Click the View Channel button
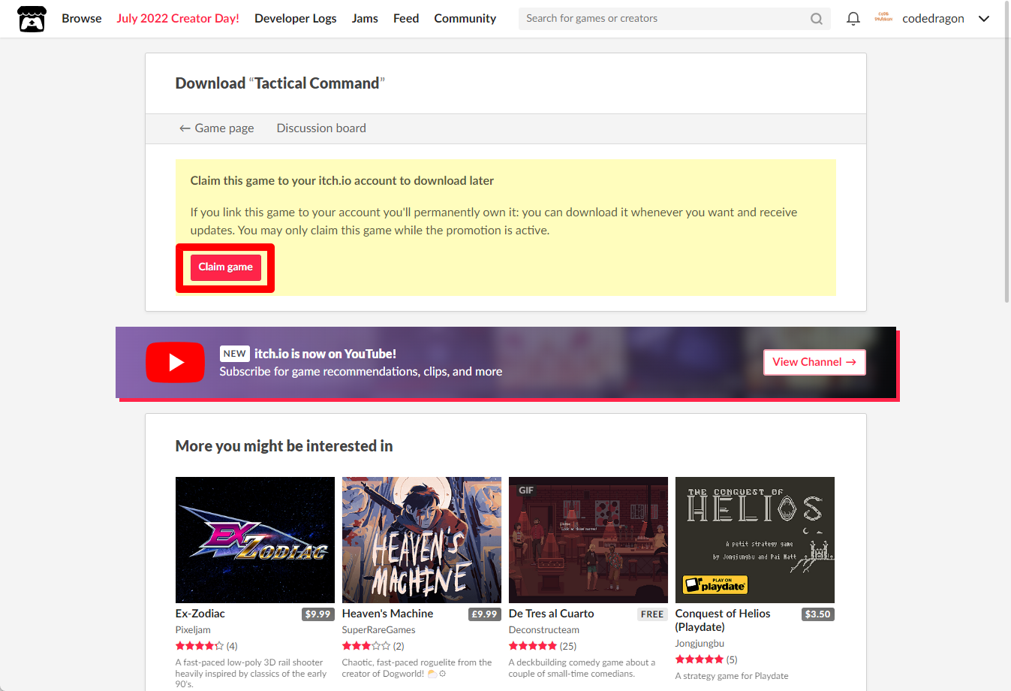This screenshot has width=1011, height=691. (814, 362)
